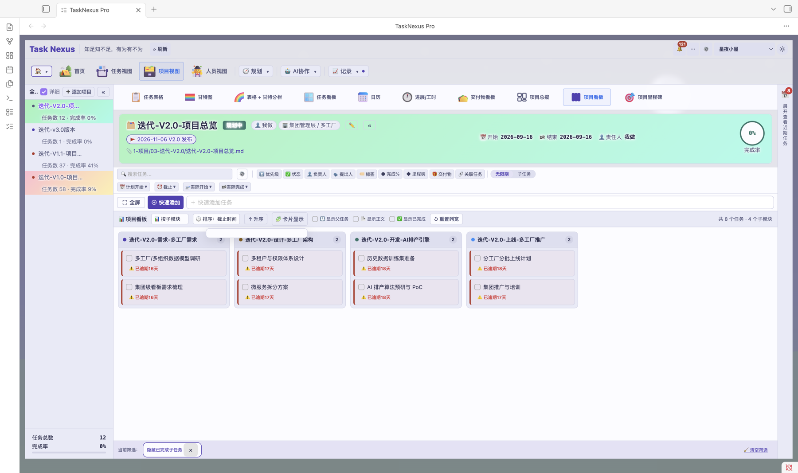Open the 项目里程碑 milestone view

[643, 97]
